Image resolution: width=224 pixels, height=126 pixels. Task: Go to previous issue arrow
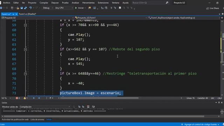point(34,98)
